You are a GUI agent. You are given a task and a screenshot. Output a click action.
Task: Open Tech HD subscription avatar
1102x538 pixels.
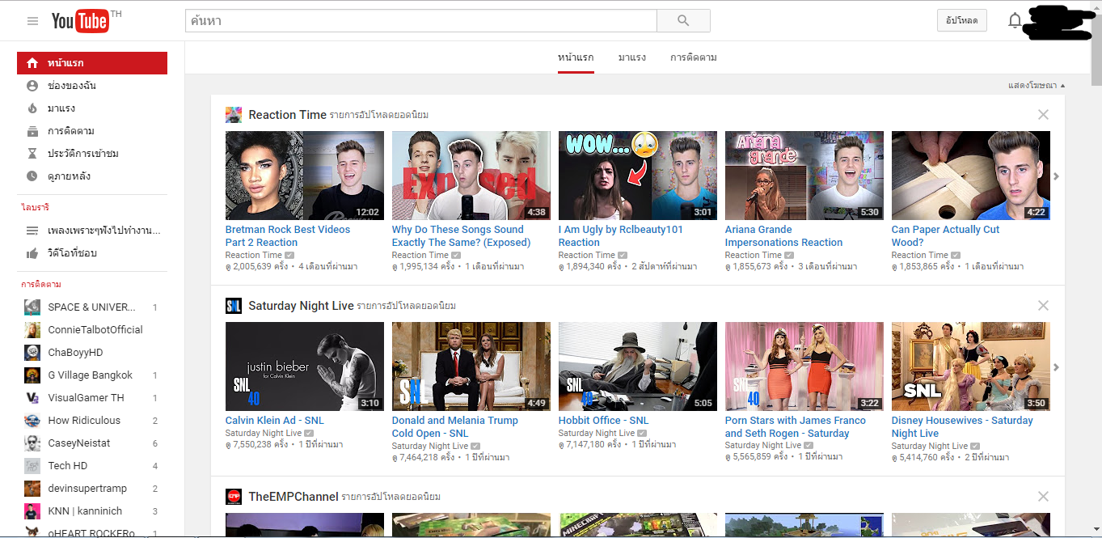click(32, 466)
